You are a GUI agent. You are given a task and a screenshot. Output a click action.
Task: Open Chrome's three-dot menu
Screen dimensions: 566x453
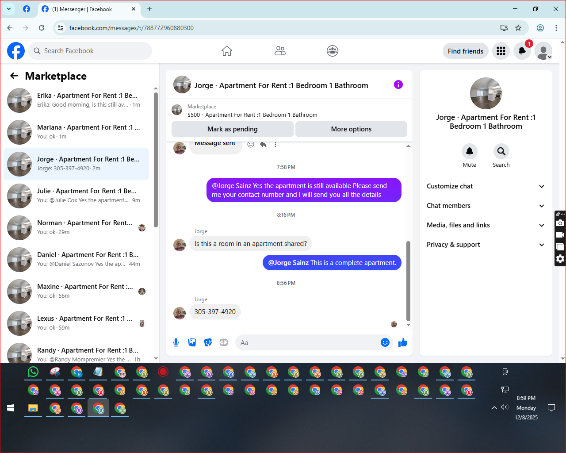(x=556, y=28)
